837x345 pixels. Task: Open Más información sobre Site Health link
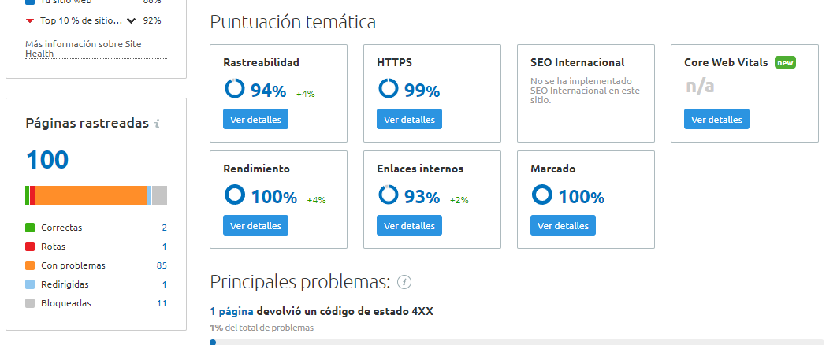click(x=84, y=49)
